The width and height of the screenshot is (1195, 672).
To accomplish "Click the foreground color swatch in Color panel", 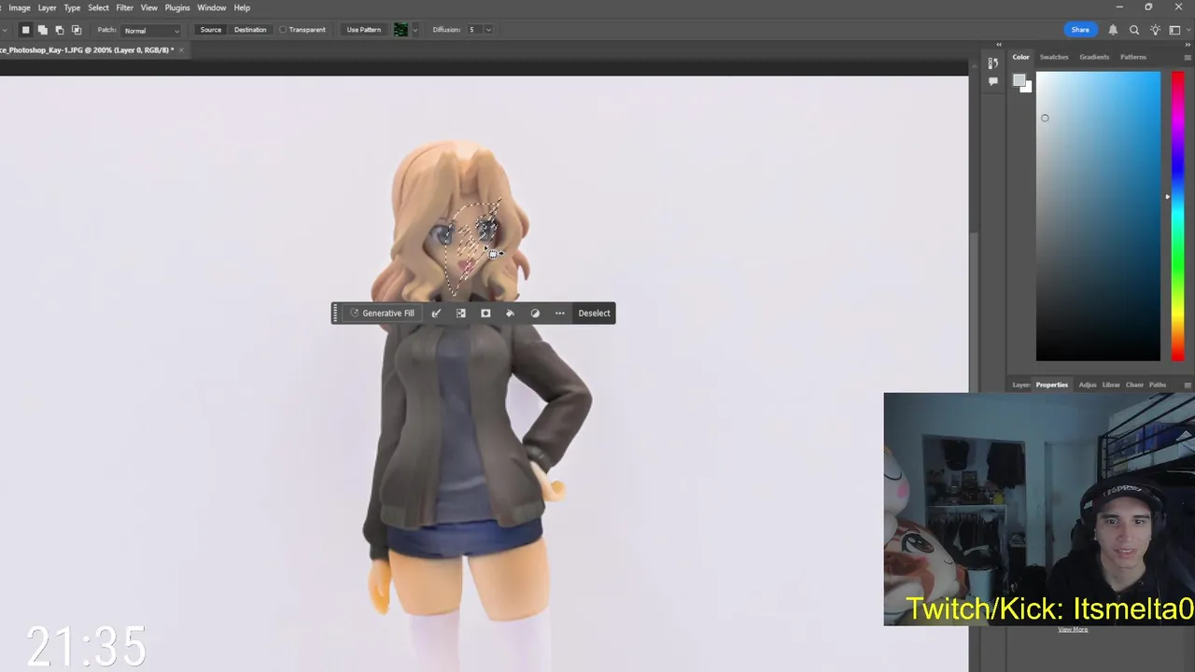I will tap(1019, 81).
